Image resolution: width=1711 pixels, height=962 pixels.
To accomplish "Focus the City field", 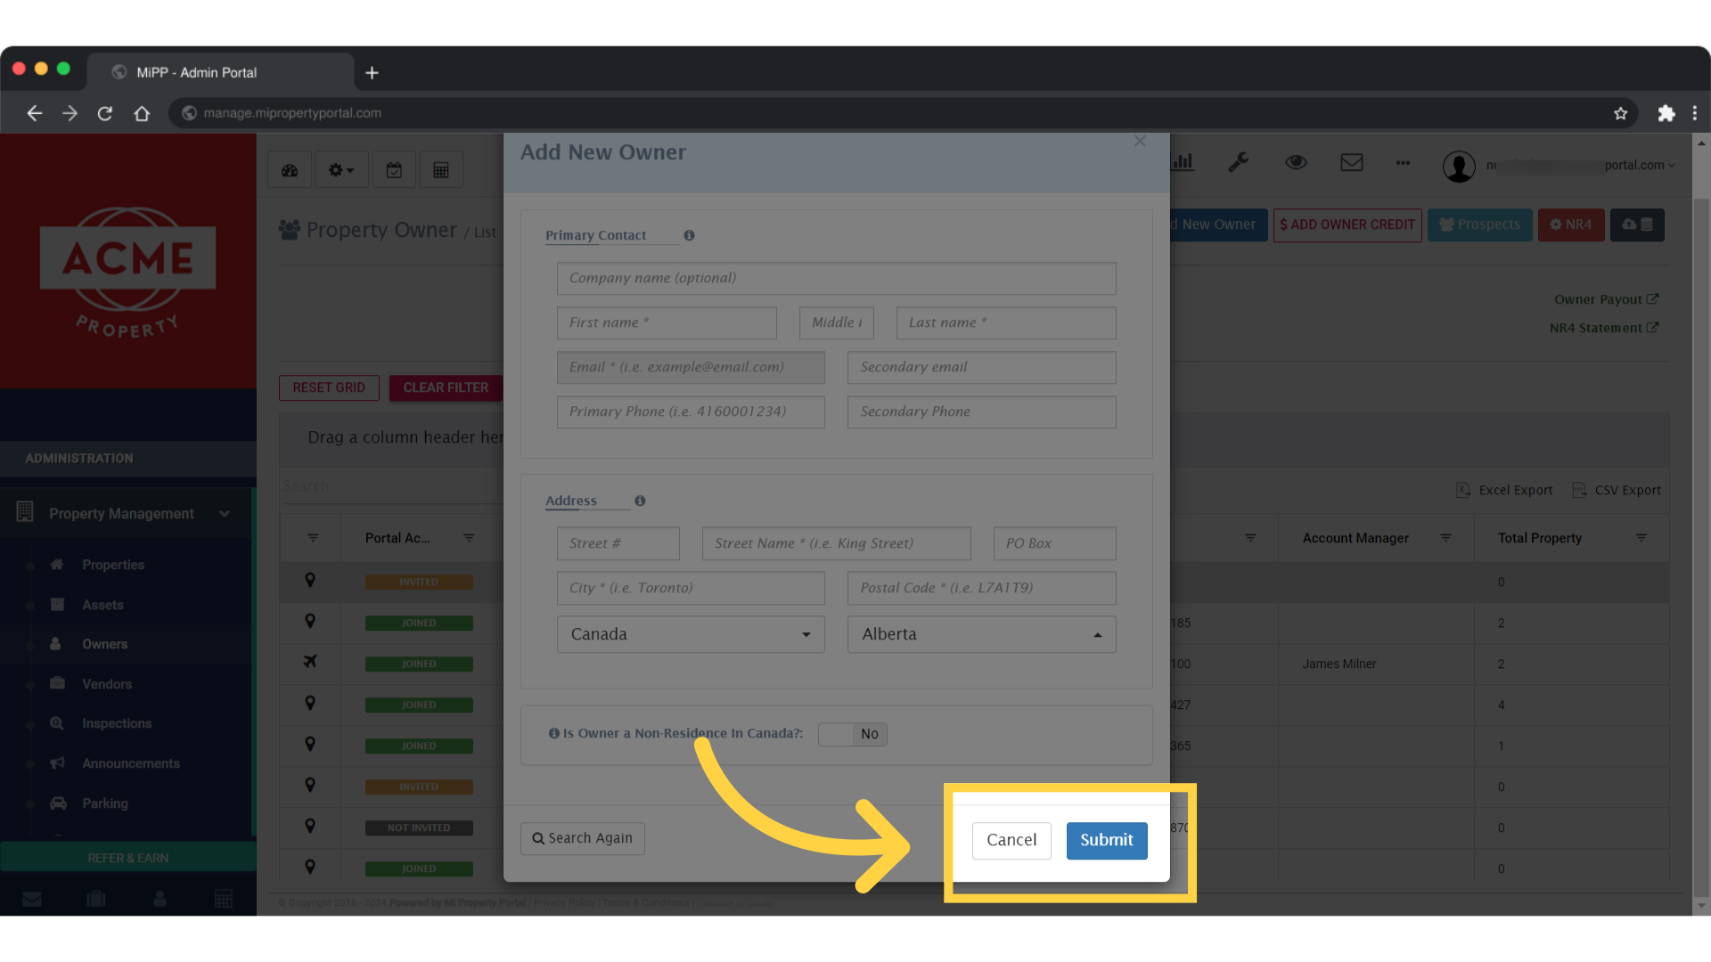I will (x=691, y=588).
